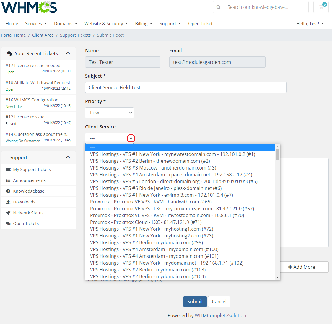Go to Portal Home breadcrumb

pyautogui.click(x=13, y=35)
